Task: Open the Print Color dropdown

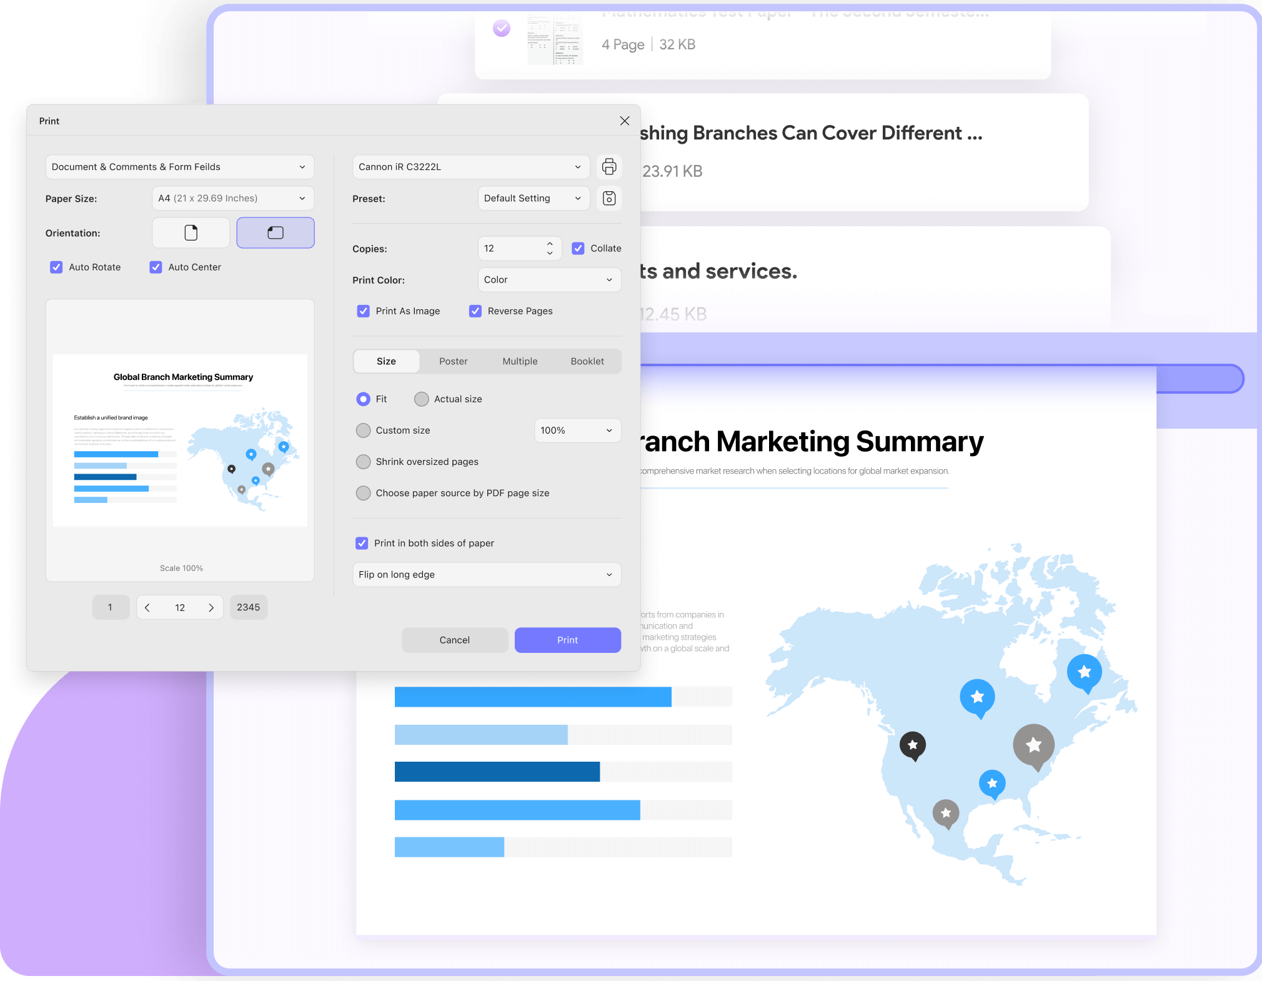Action: tap(549, 280)
